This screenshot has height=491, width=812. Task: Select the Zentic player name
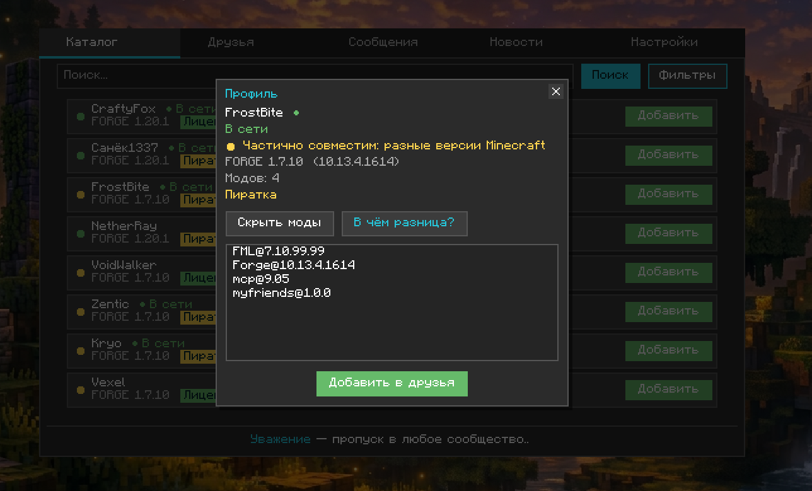coord(110,304)
